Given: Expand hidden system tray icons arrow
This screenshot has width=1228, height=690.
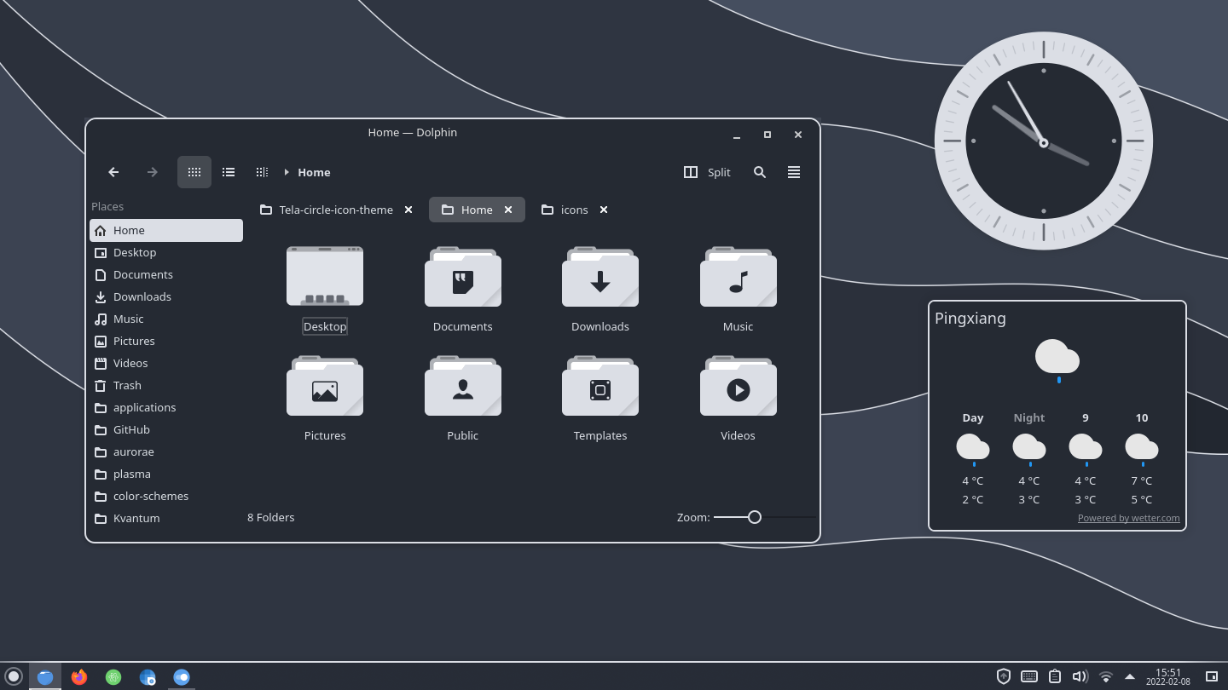Looking at the screenshot, I should [x=1130, y=676].
